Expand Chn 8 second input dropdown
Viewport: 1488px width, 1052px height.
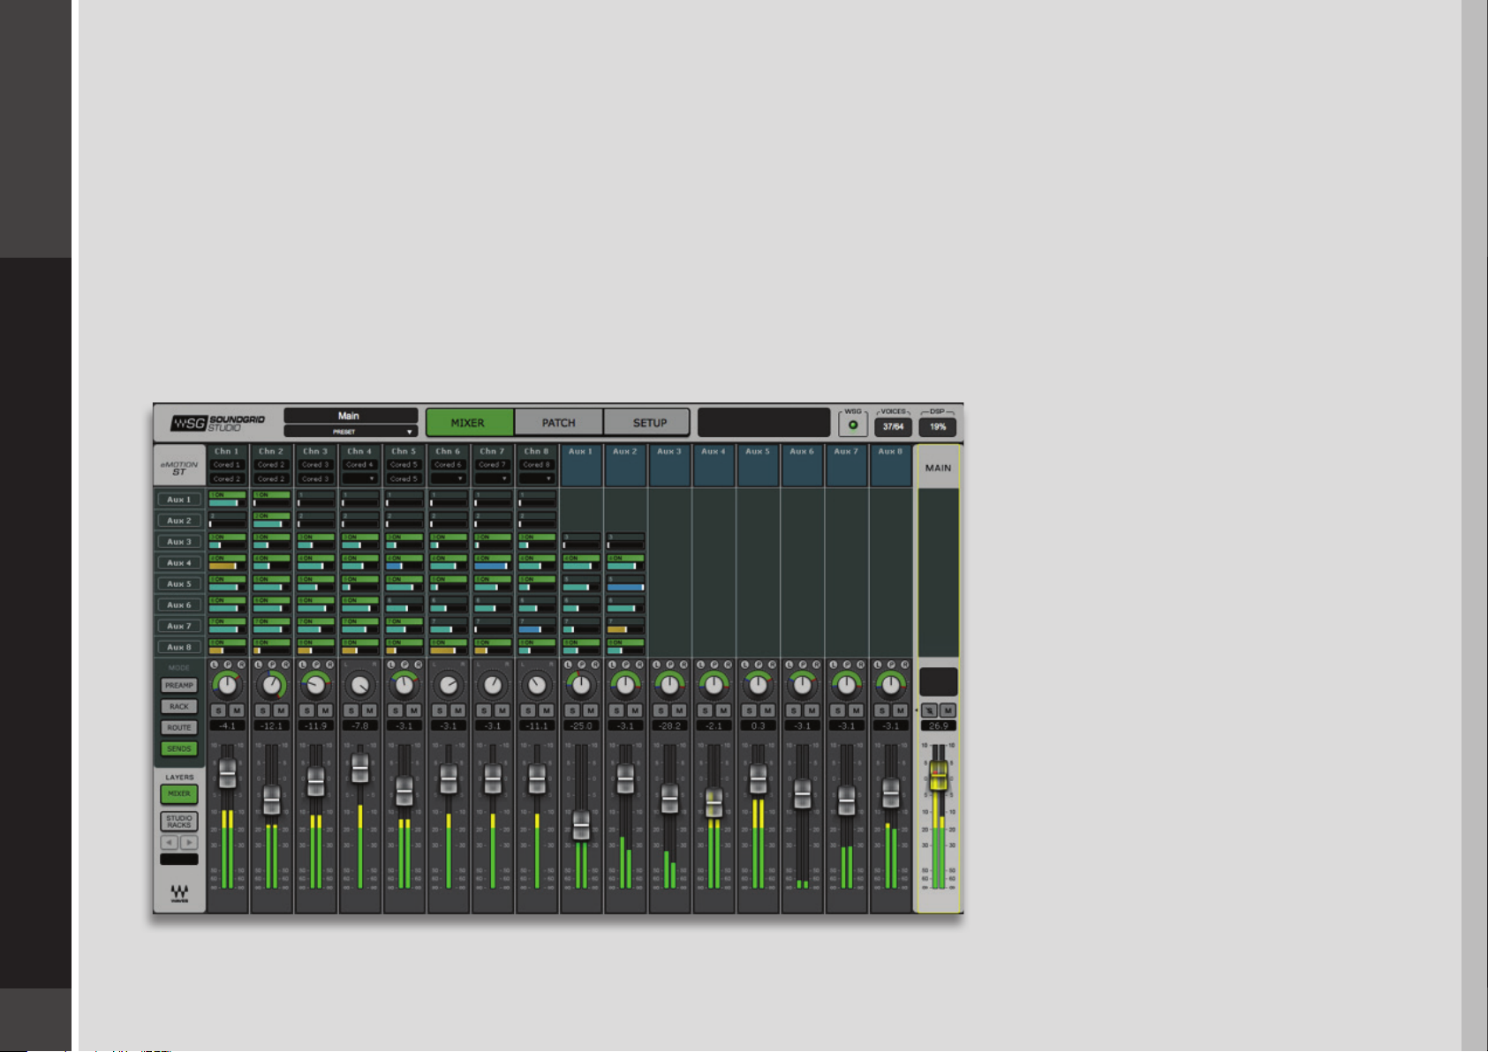coord(536,478)
